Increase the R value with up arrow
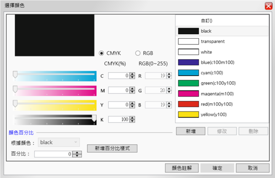Image resolution: width=275 pixels, height=178 pixels. 169,74
